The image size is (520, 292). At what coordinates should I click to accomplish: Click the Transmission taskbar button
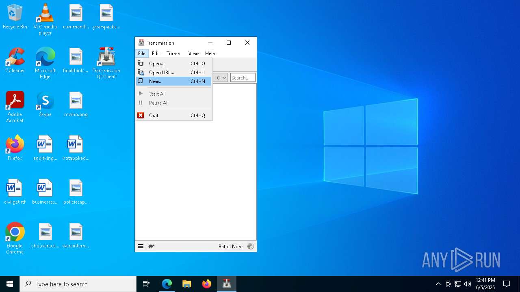[227, 284]
